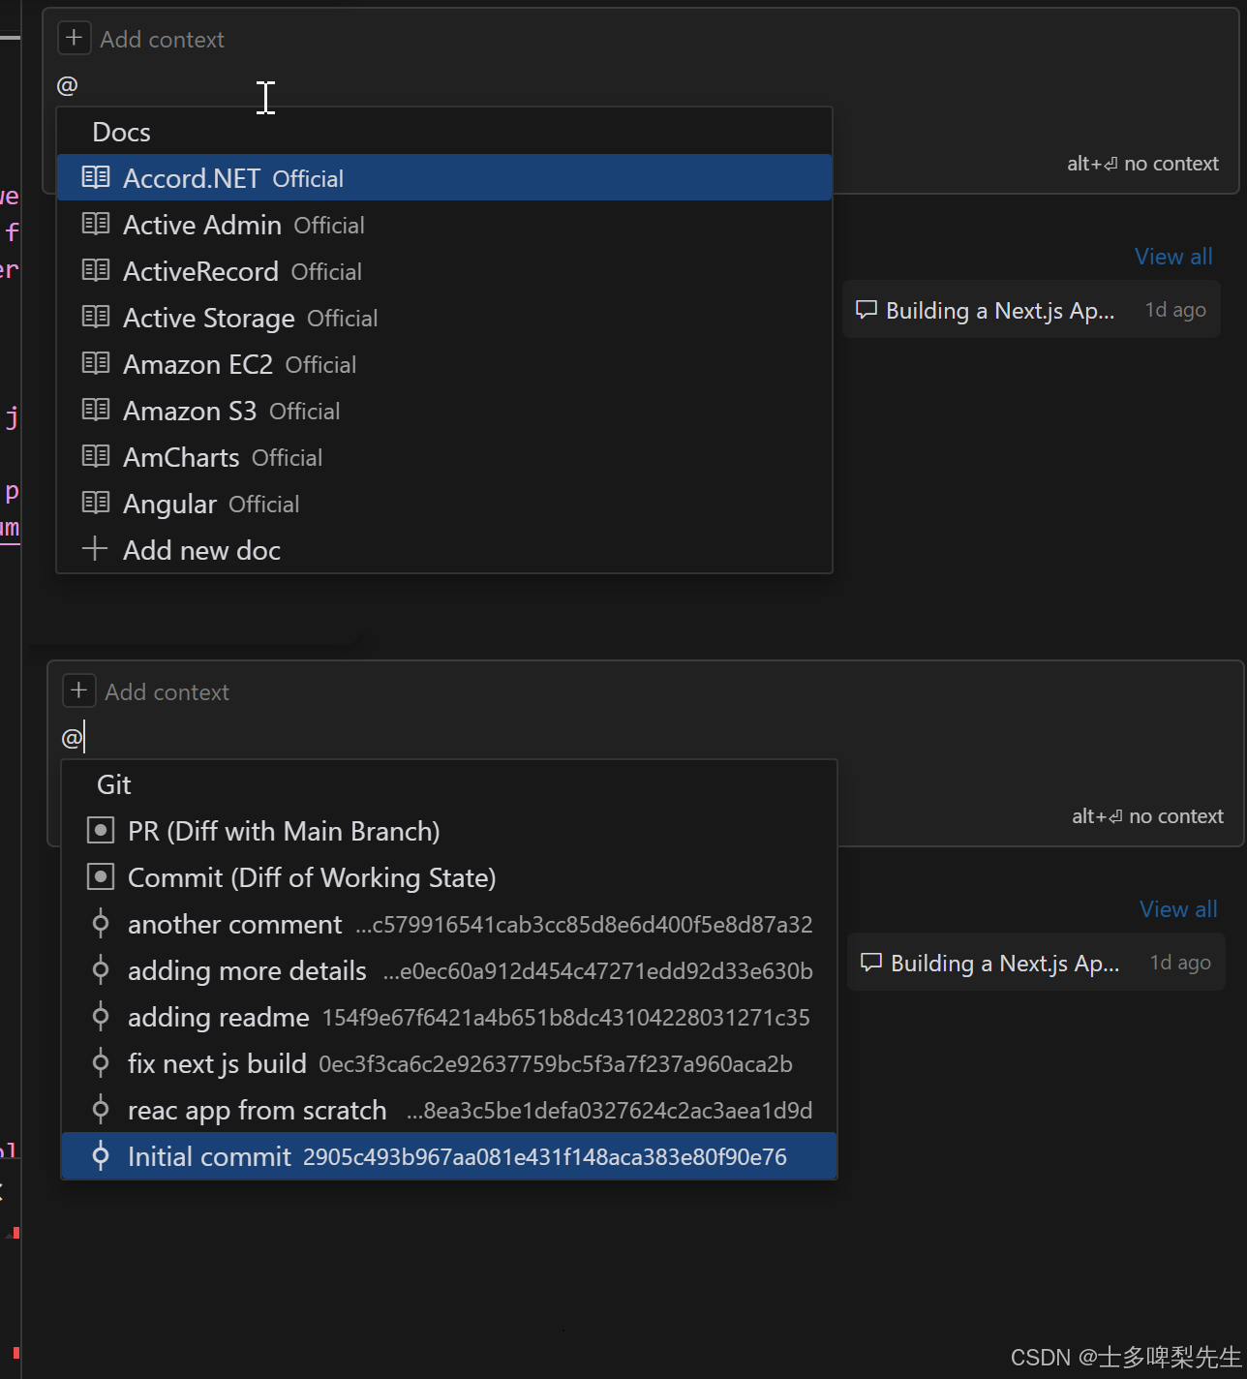The image size is (1247, 1379).
Task: Click hash 154f9e67f6421a4b651b8dc43104228031271c35
Action: [566, 1018]
